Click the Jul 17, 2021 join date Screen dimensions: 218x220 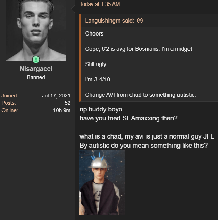pos(56,96)
